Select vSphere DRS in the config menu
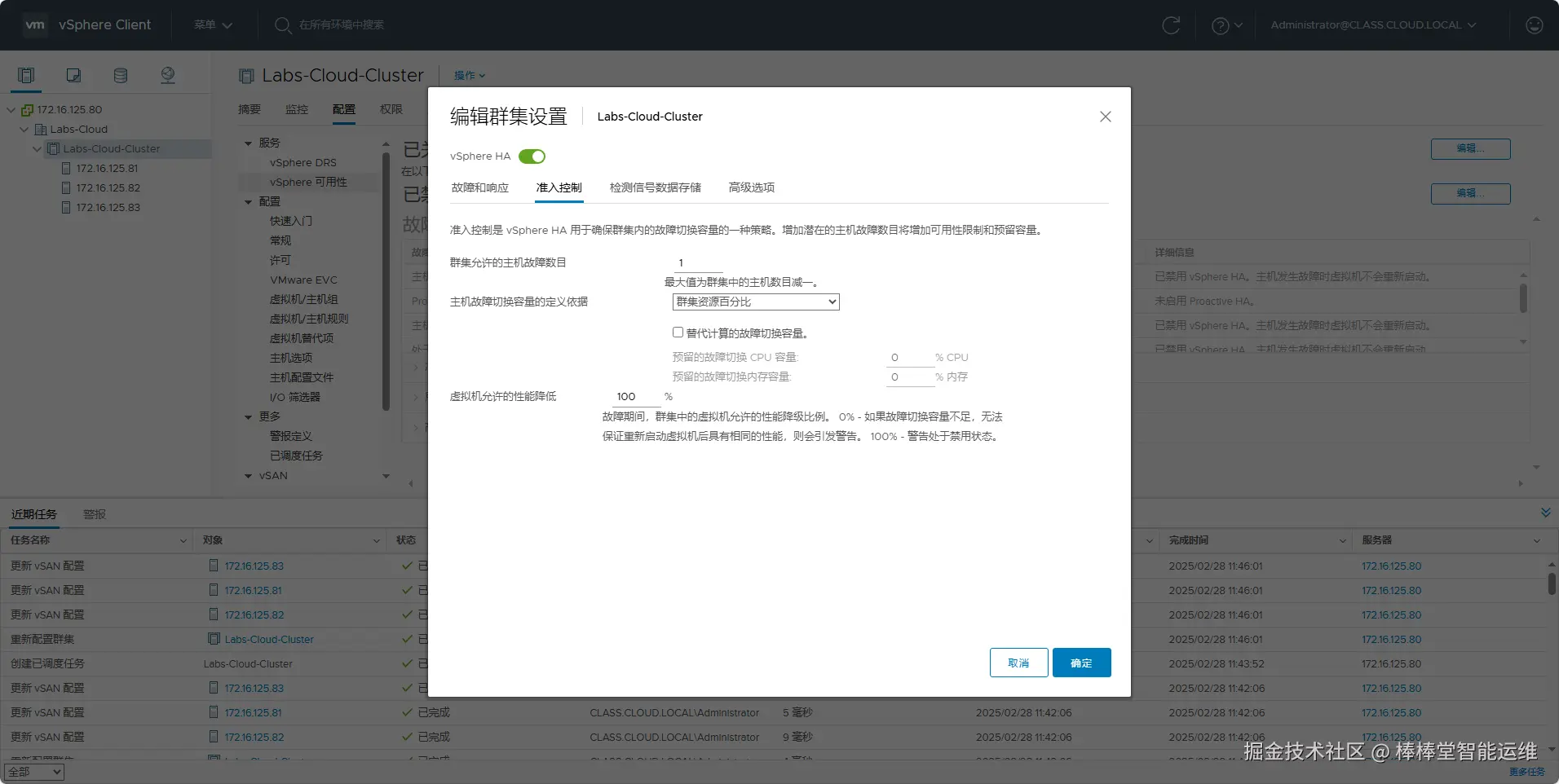Image resolution: width=1559 pixels, height=784 pixels. 303,163
